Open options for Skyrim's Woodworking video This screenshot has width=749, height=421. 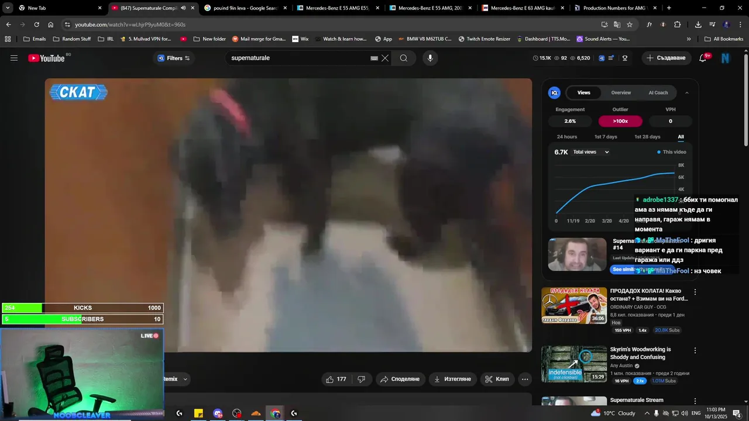click(695, 350)
